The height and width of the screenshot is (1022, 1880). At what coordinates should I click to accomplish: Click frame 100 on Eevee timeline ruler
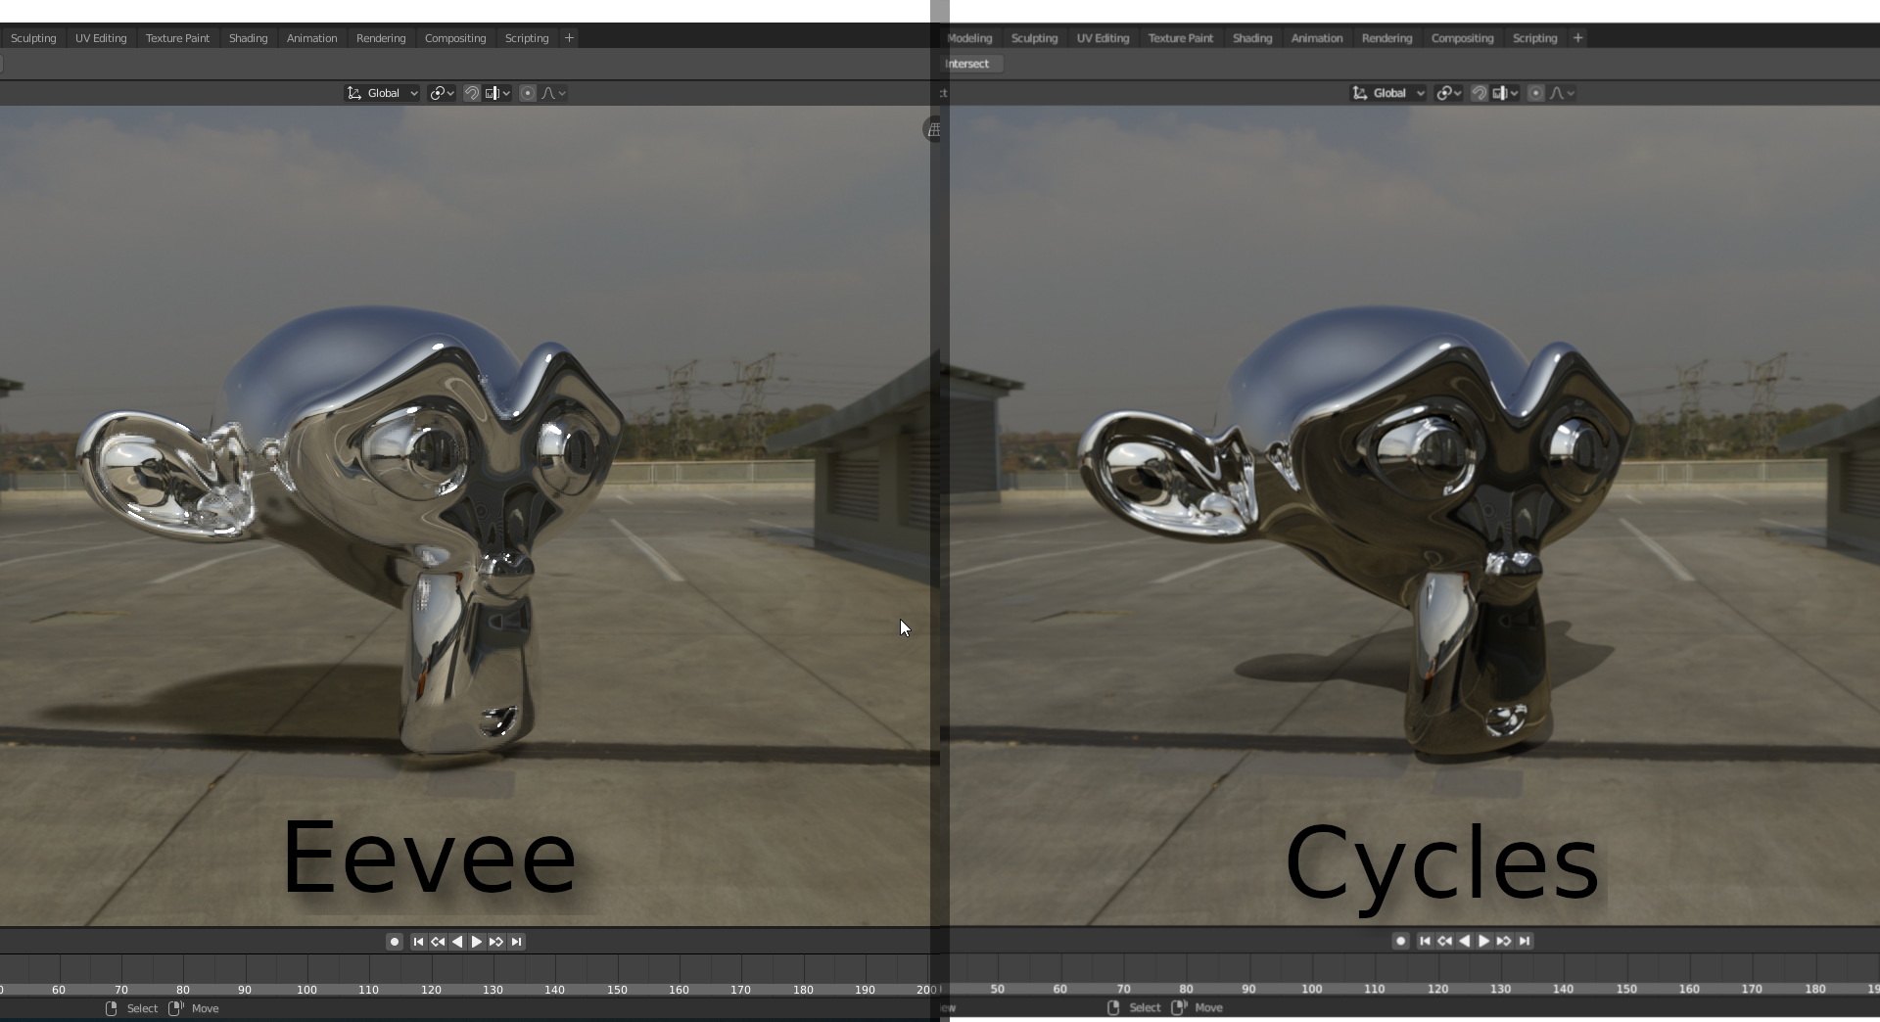(x=306, y=990)
